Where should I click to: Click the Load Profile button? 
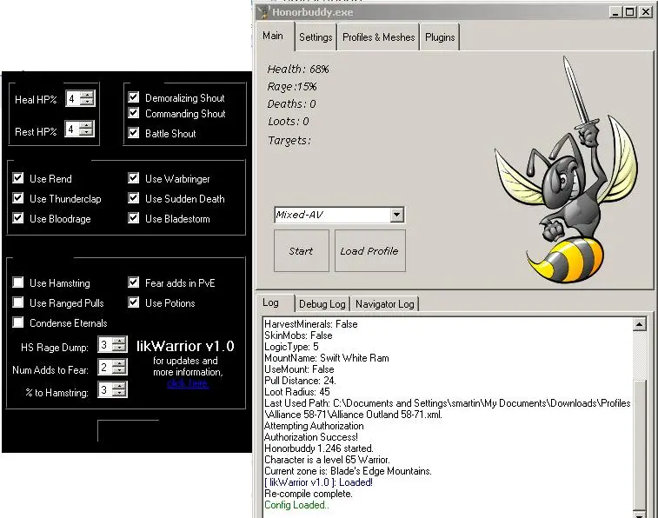(369, 251)
